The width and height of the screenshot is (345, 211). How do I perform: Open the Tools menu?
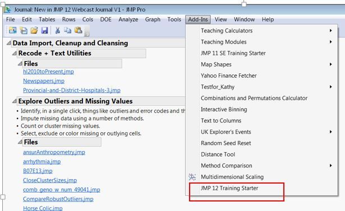click(174, 20)
